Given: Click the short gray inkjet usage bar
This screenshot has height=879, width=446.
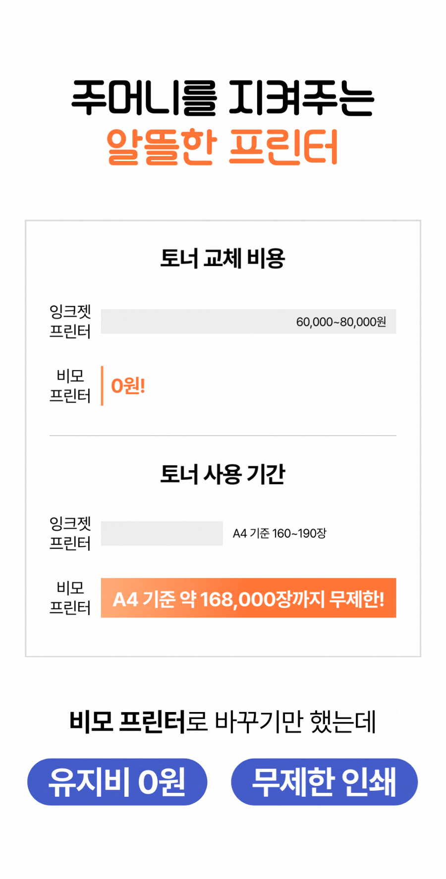Looking at the screenshot, I should pos(162,533).
